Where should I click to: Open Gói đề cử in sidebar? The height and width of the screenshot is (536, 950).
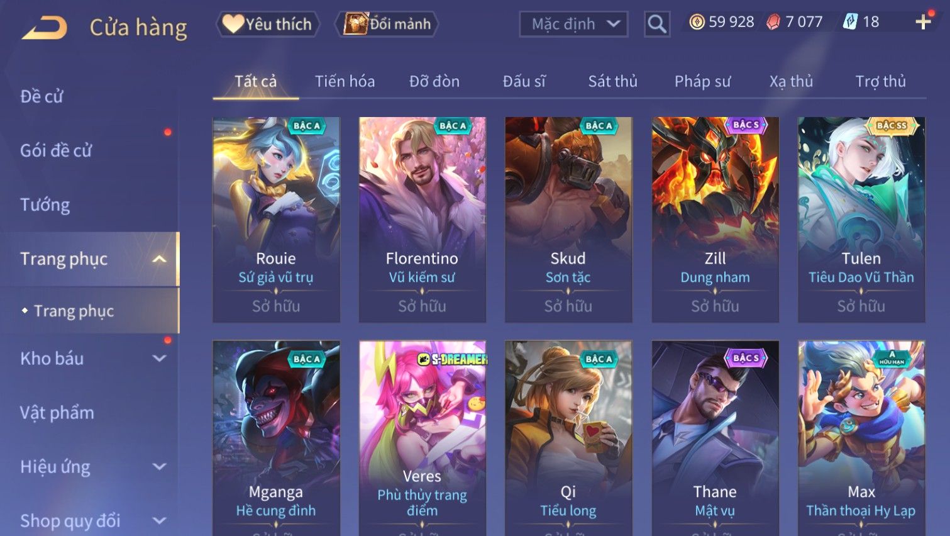click(x=56, y=150)
